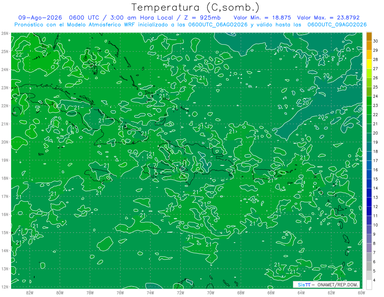The image size is (384, 297).
Task: Click the white colorbar segment below 4
Action: coord(369,285)
